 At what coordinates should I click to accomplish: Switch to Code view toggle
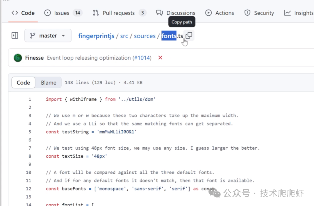click(23, 83)
